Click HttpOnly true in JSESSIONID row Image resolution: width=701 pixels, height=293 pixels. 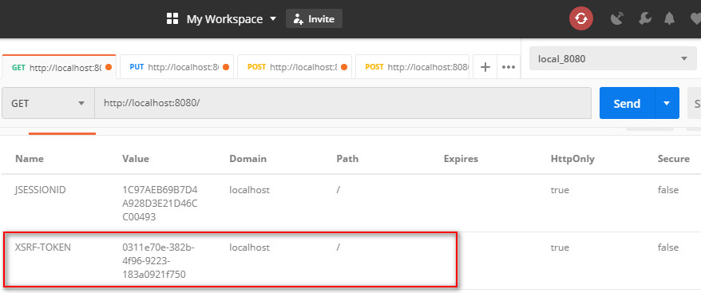pos(560,190)
